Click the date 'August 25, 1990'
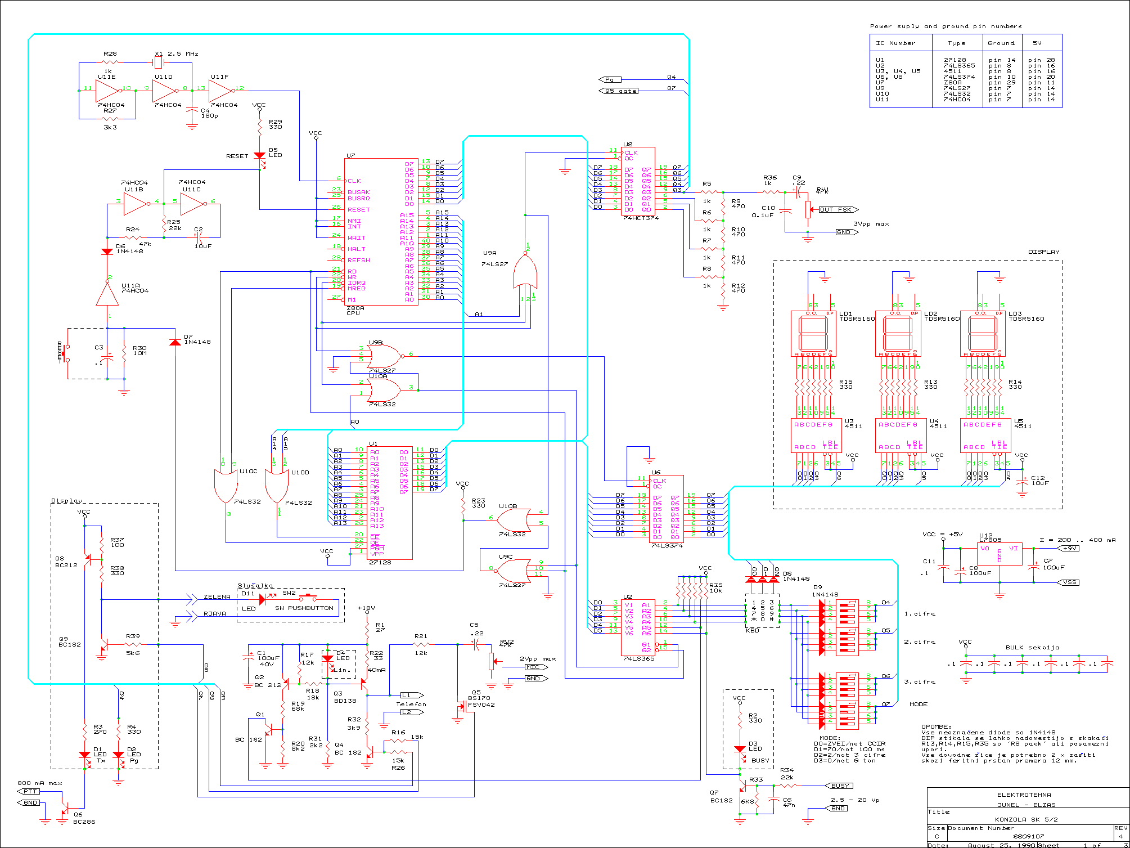This screenshot has width=1130, height=848. coord(1001,845)
